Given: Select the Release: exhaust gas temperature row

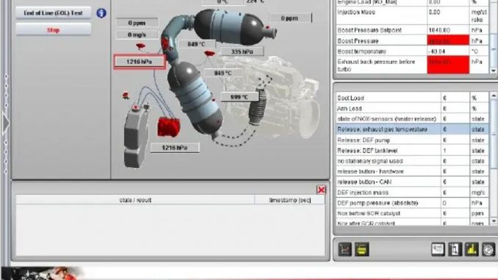Looking at the screenshot, I should (x=412, y=129).
